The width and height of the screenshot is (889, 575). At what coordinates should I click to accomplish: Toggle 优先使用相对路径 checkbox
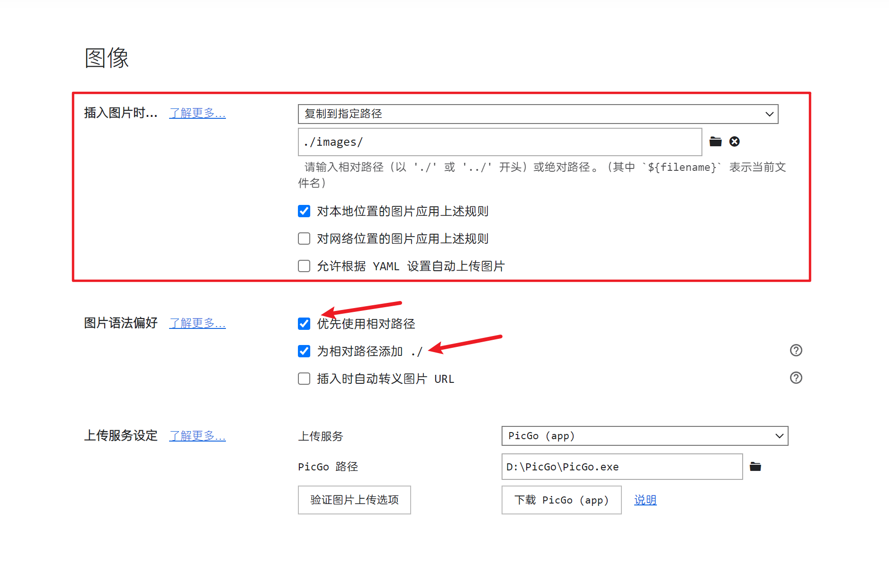[x=304, y=324]
